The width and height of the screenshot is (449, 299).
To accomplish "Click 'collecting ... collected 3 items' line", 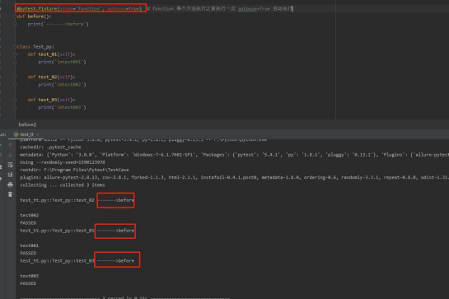I will coord(63,185).
